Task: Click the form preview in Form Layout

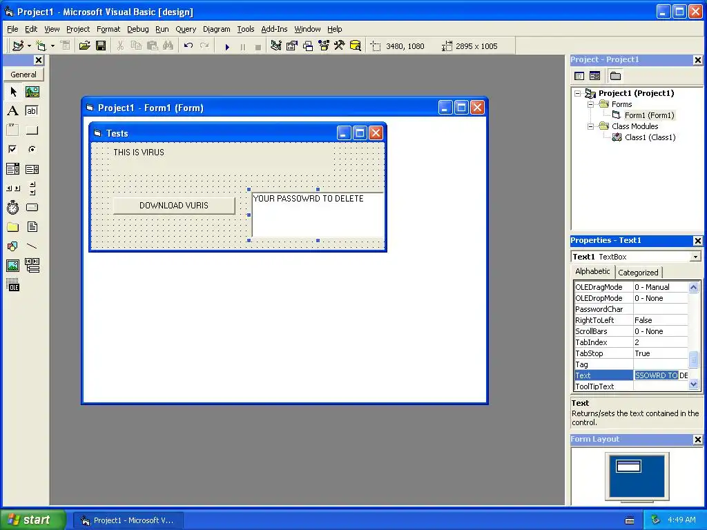Action: 628,466
